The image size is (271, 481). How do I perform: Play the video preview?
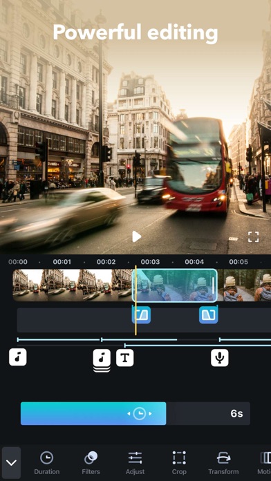click(x=136, y=236)
